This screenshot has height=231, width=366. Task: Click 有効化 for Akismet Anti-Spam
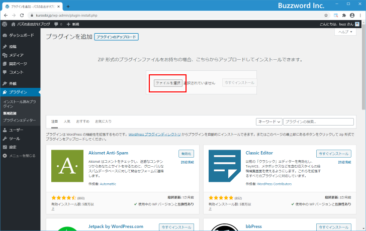coord(186,154)
